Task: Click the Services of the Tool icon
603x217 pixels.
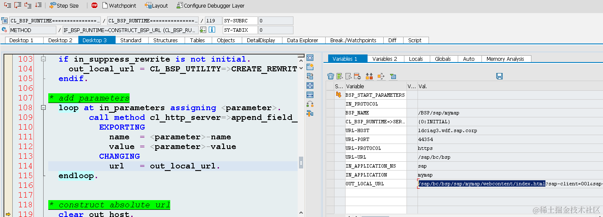Action: [x=310, y=113]
